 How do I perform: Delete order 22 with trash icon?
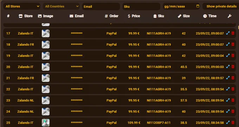(x=233, y=89)
